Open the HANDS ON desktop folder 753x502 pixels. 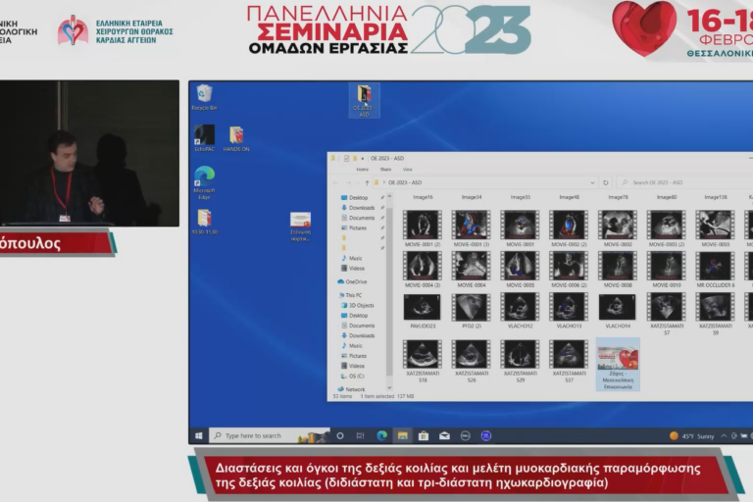click(x=235, y=135)
